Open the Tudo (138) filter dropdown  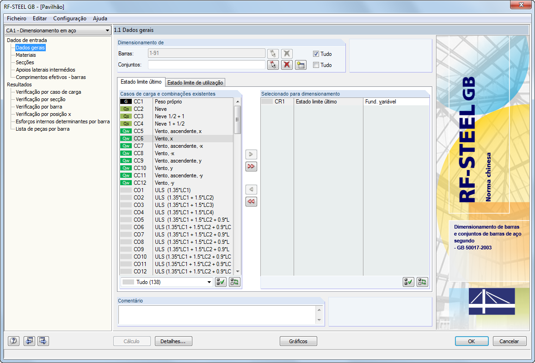166,282
